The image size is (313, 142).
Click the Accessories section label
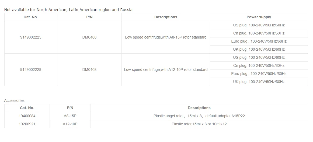click(14, 101)
